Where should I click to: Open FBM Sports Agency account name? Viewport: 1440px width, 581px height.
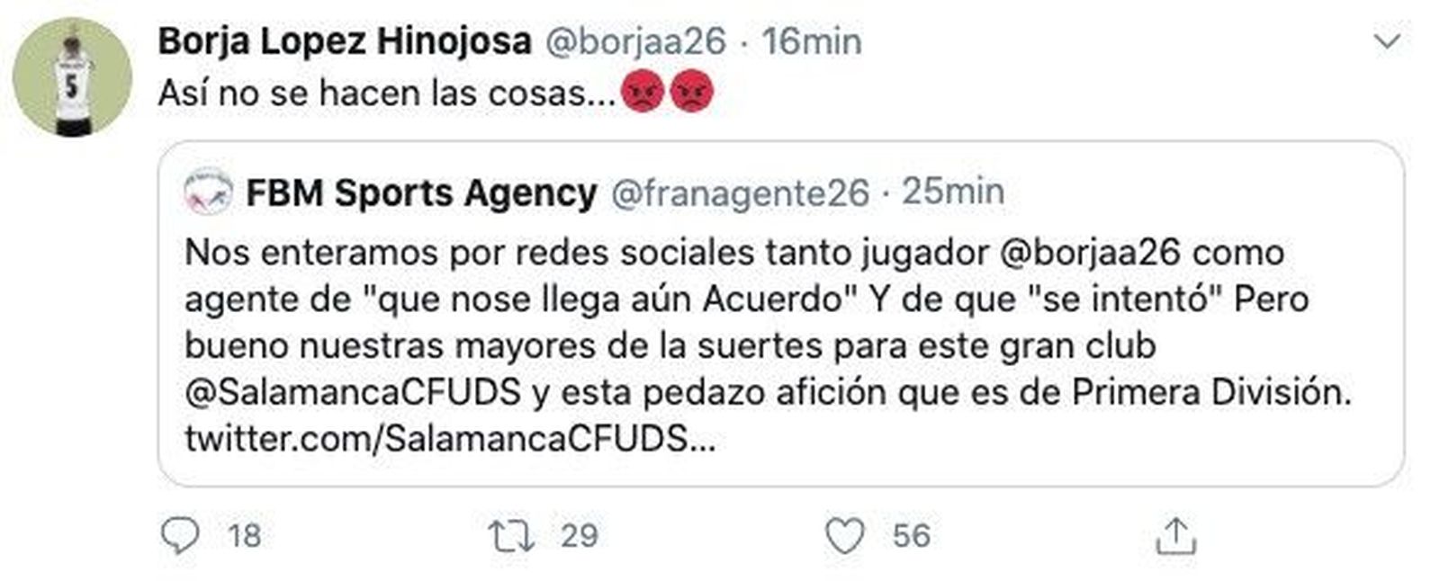(421, 192)
